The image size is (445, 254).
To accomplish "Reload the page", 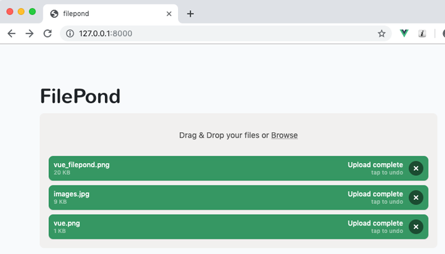I will [48, 34].
